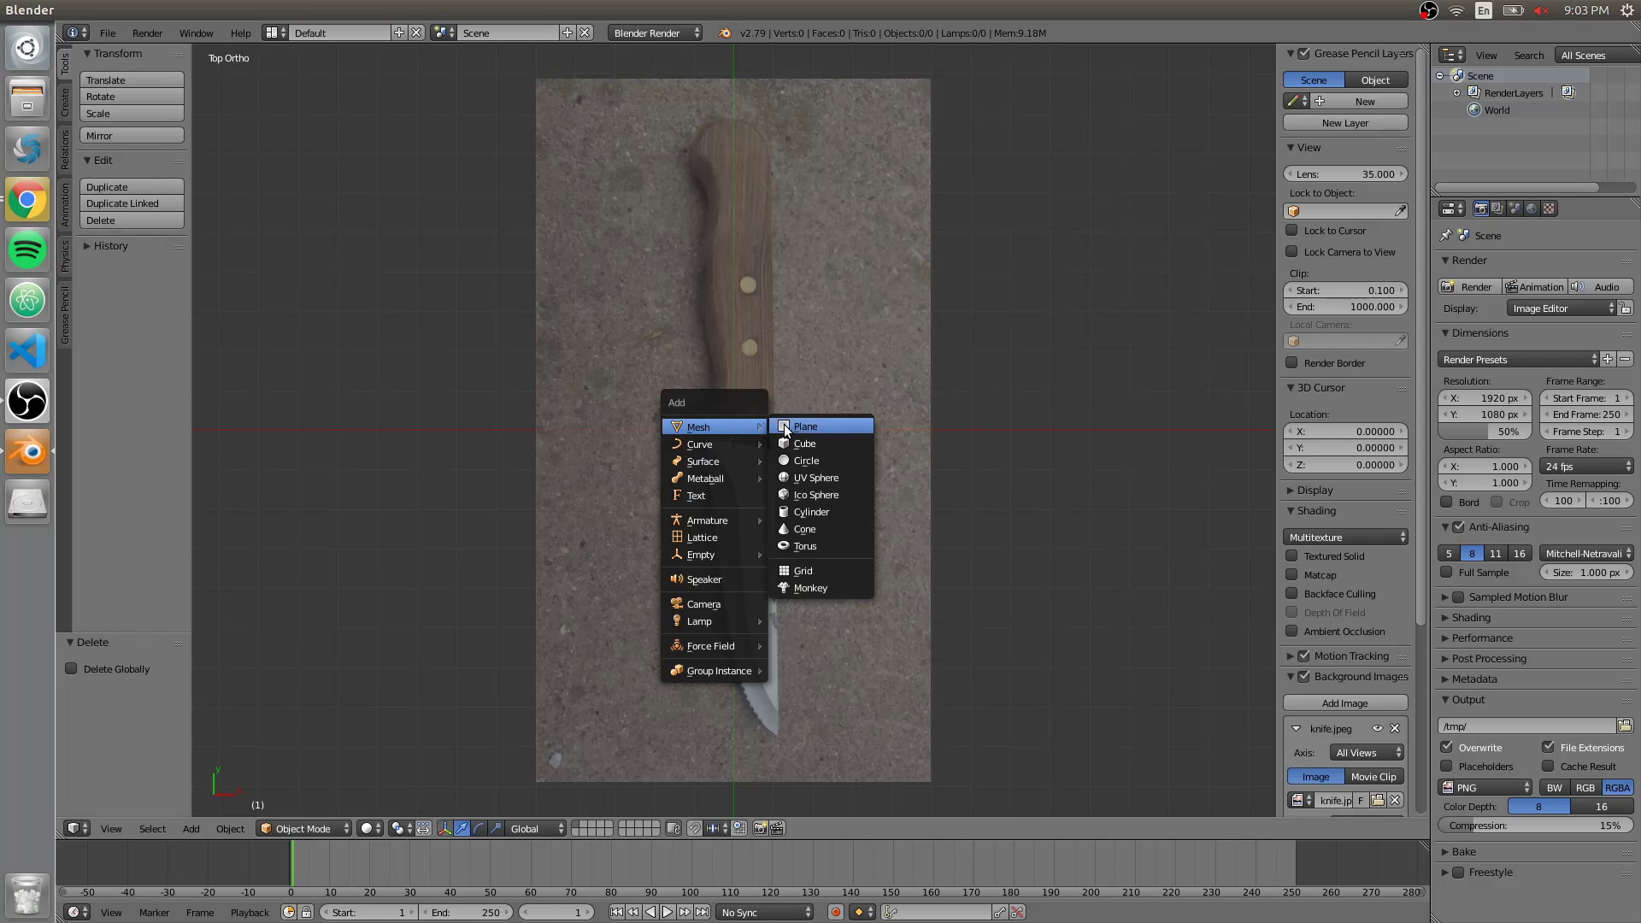Select Camera in the Add menu
This screenshot has height=923, width=1641.
pyautogui.click(x=715, y=604)
